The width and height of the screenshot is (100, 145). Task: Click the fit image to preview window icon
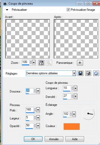tap(41, 63)
